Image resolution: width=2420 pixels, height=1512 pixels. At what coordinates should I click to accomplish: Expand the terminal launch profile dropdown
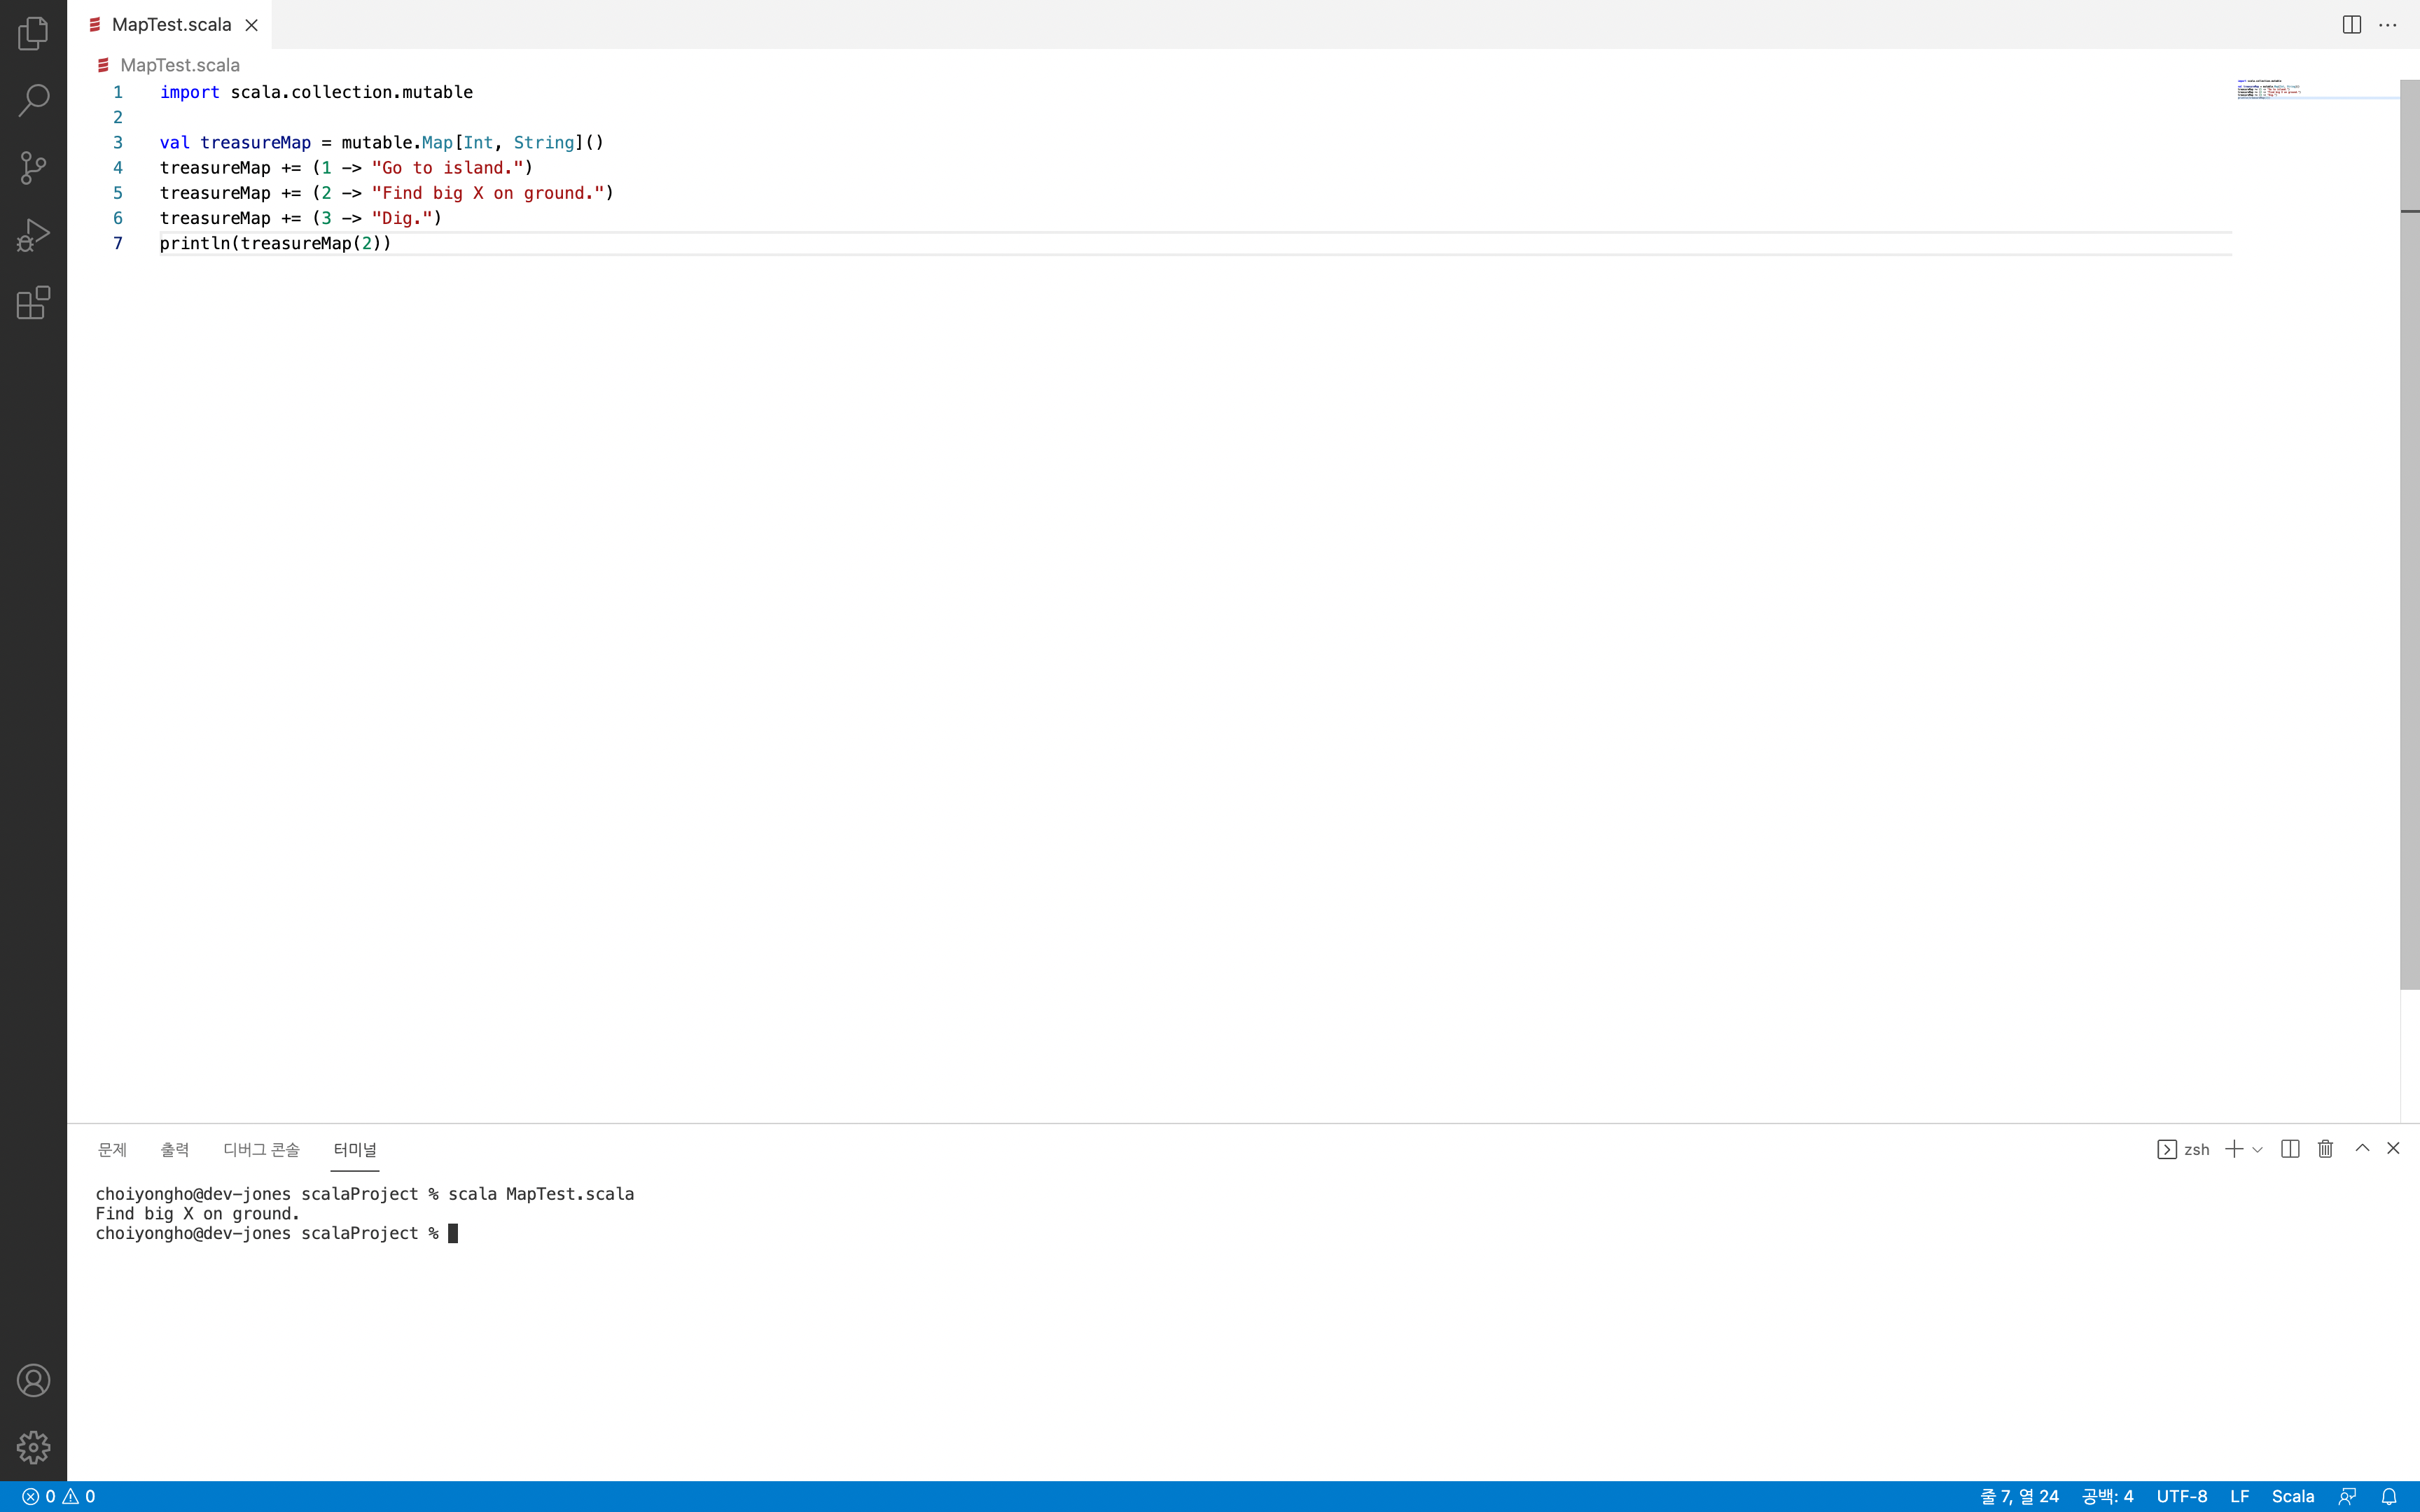pyautogui.click(x=2257, y=1150)
